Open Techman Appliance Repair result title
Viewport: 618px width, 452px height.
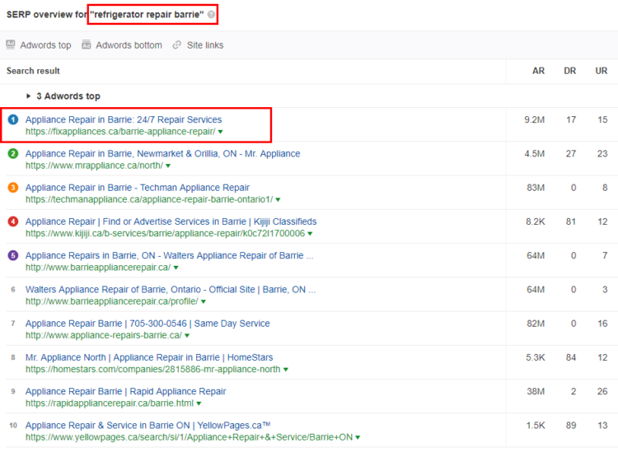point(138,188)
